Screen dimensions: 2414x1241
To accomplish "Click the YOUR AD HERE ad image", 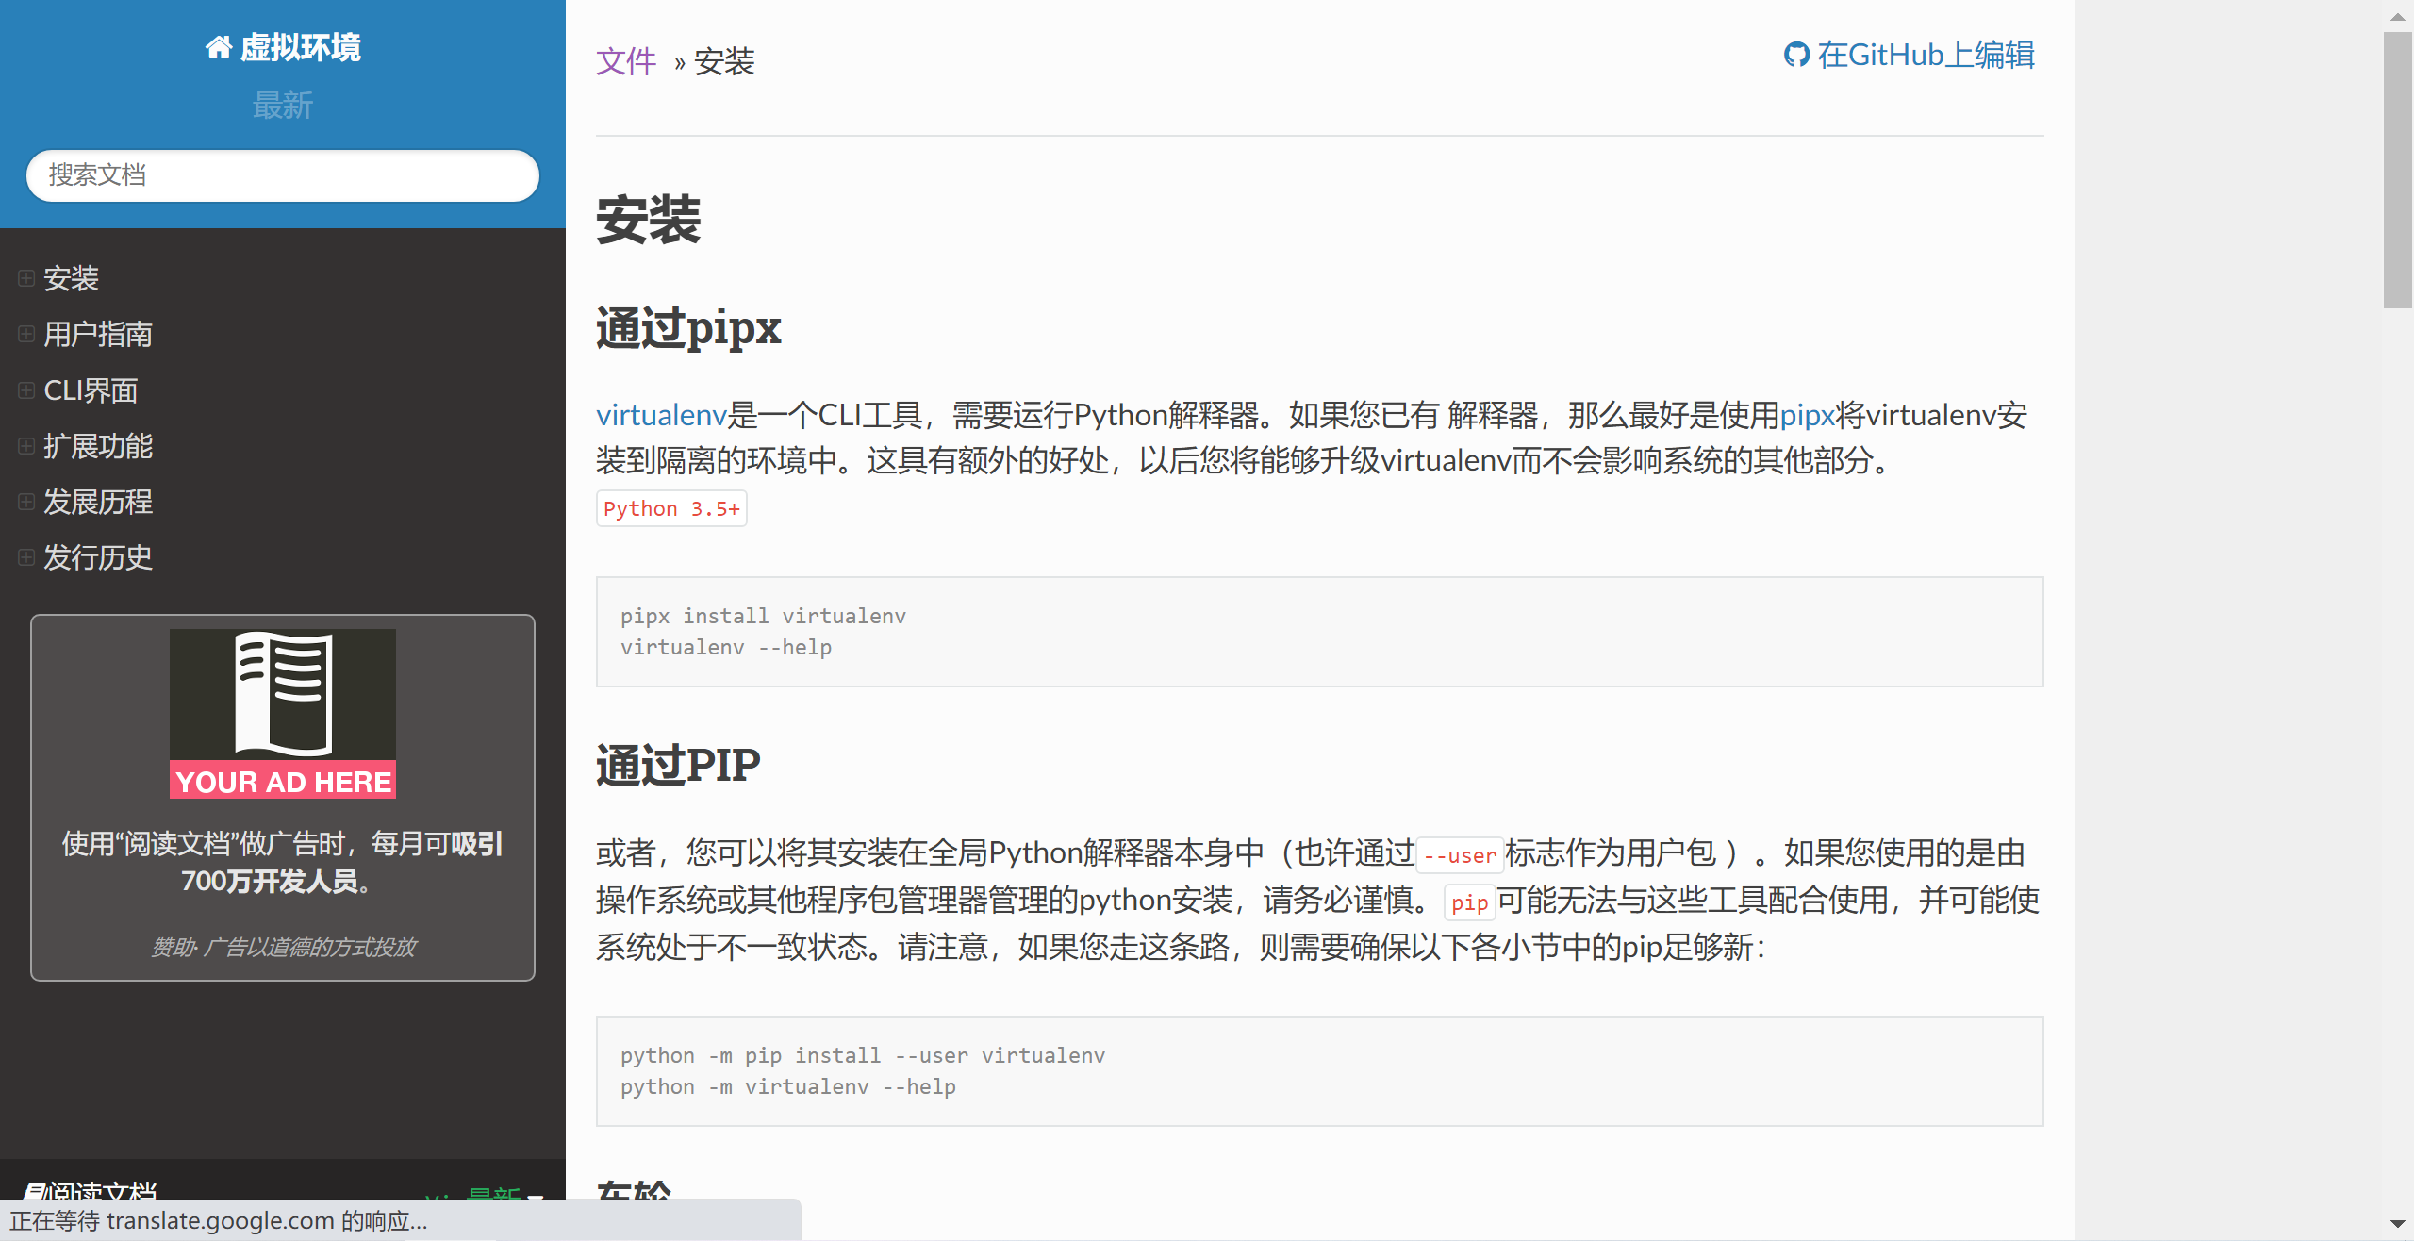I will coord(283,714).
